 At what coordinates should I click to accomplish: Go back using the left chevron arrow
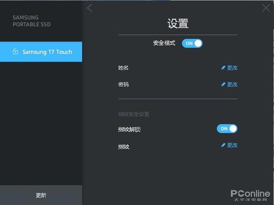(x=89, y=8)
